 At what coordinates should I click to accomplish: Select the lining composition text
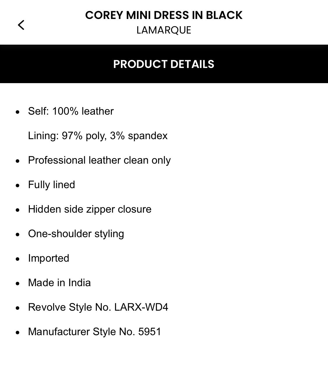(x=98, y=136)
